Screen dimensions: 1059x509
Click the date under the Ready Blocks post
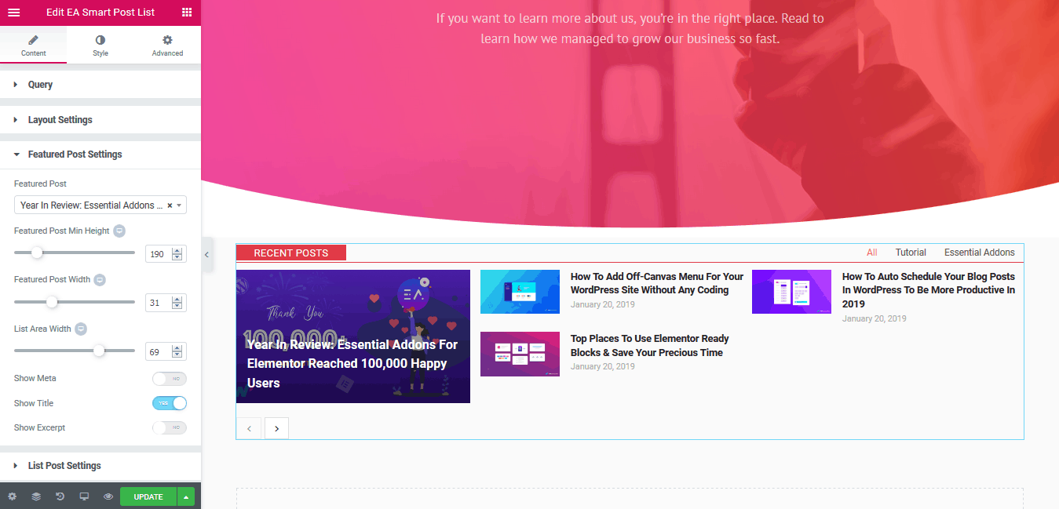(603, 366)
